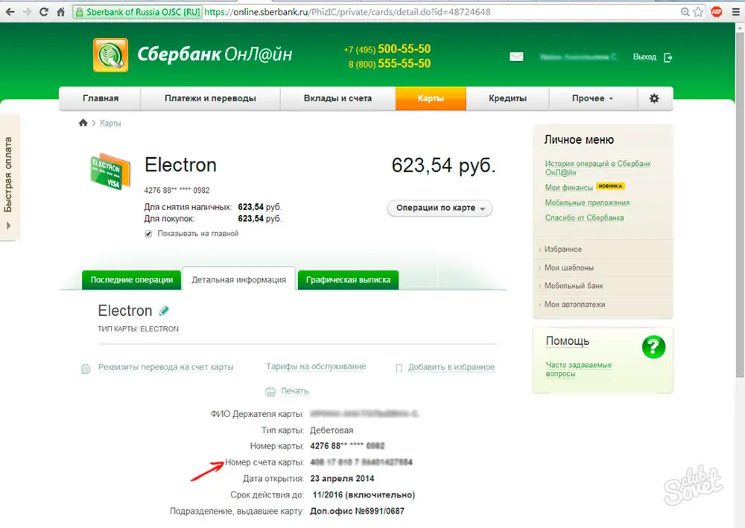Go to Главная menu item
The image size is (745, 528).
tap(101, 98)
